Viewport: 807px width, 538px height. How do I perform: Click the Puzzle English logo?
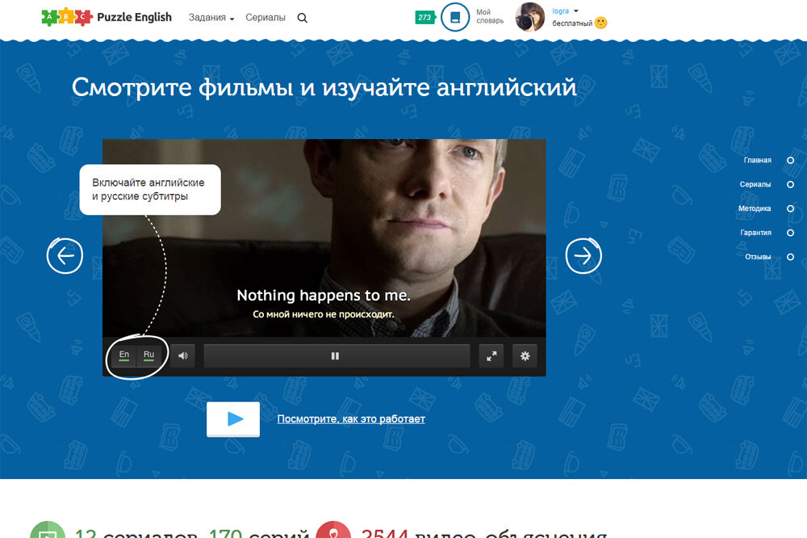pos(107,18)
